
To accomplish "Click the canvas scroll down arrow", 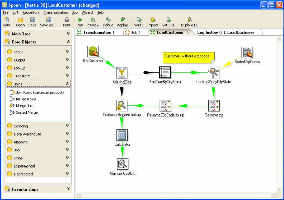I will tap(279, 189).
